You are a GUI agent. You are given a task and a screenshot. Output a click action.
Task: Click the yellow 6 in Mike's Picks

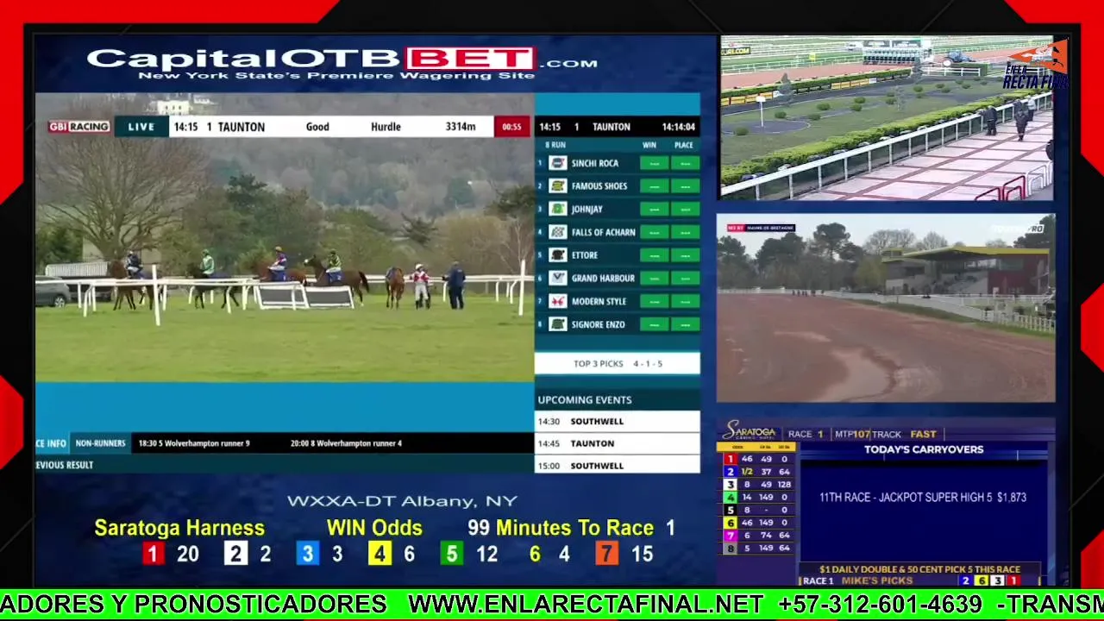pos(981,581)
